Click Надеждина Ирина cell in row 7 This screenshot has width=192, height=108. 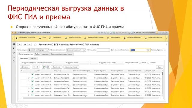[x=63, y=95]
